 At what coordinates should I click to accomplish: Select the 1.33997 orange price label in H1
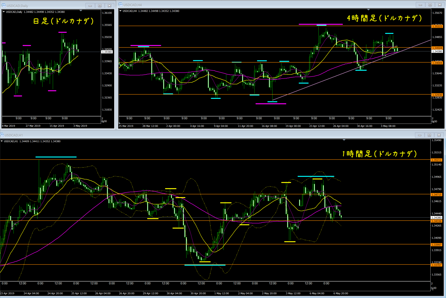point(437,245)
